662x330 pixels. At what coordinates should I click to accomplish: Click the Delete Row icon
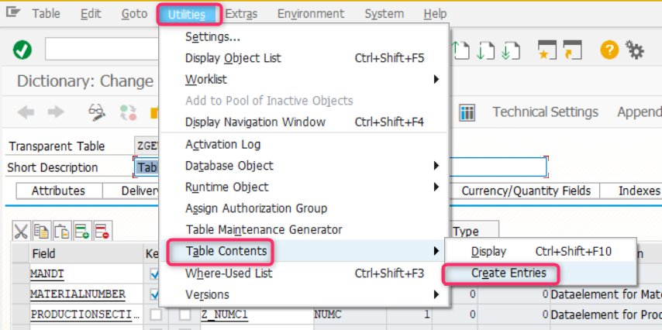pos(102,230)
